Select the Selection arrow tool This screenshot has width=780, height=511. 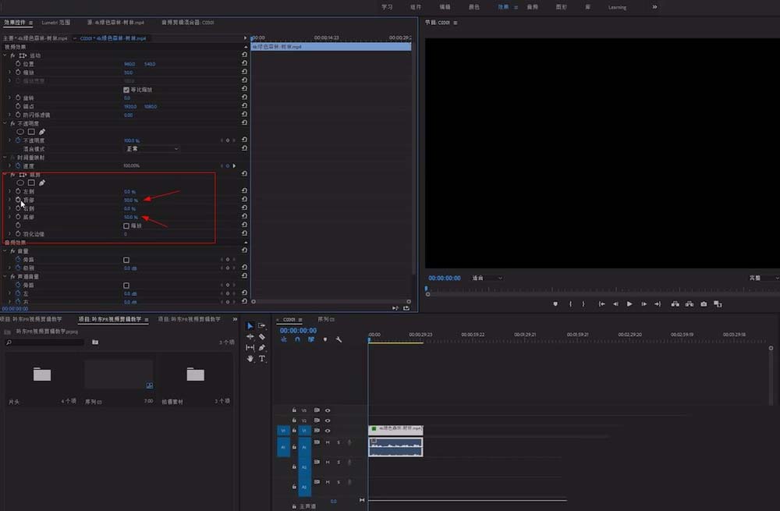click(x=250, y=326)
